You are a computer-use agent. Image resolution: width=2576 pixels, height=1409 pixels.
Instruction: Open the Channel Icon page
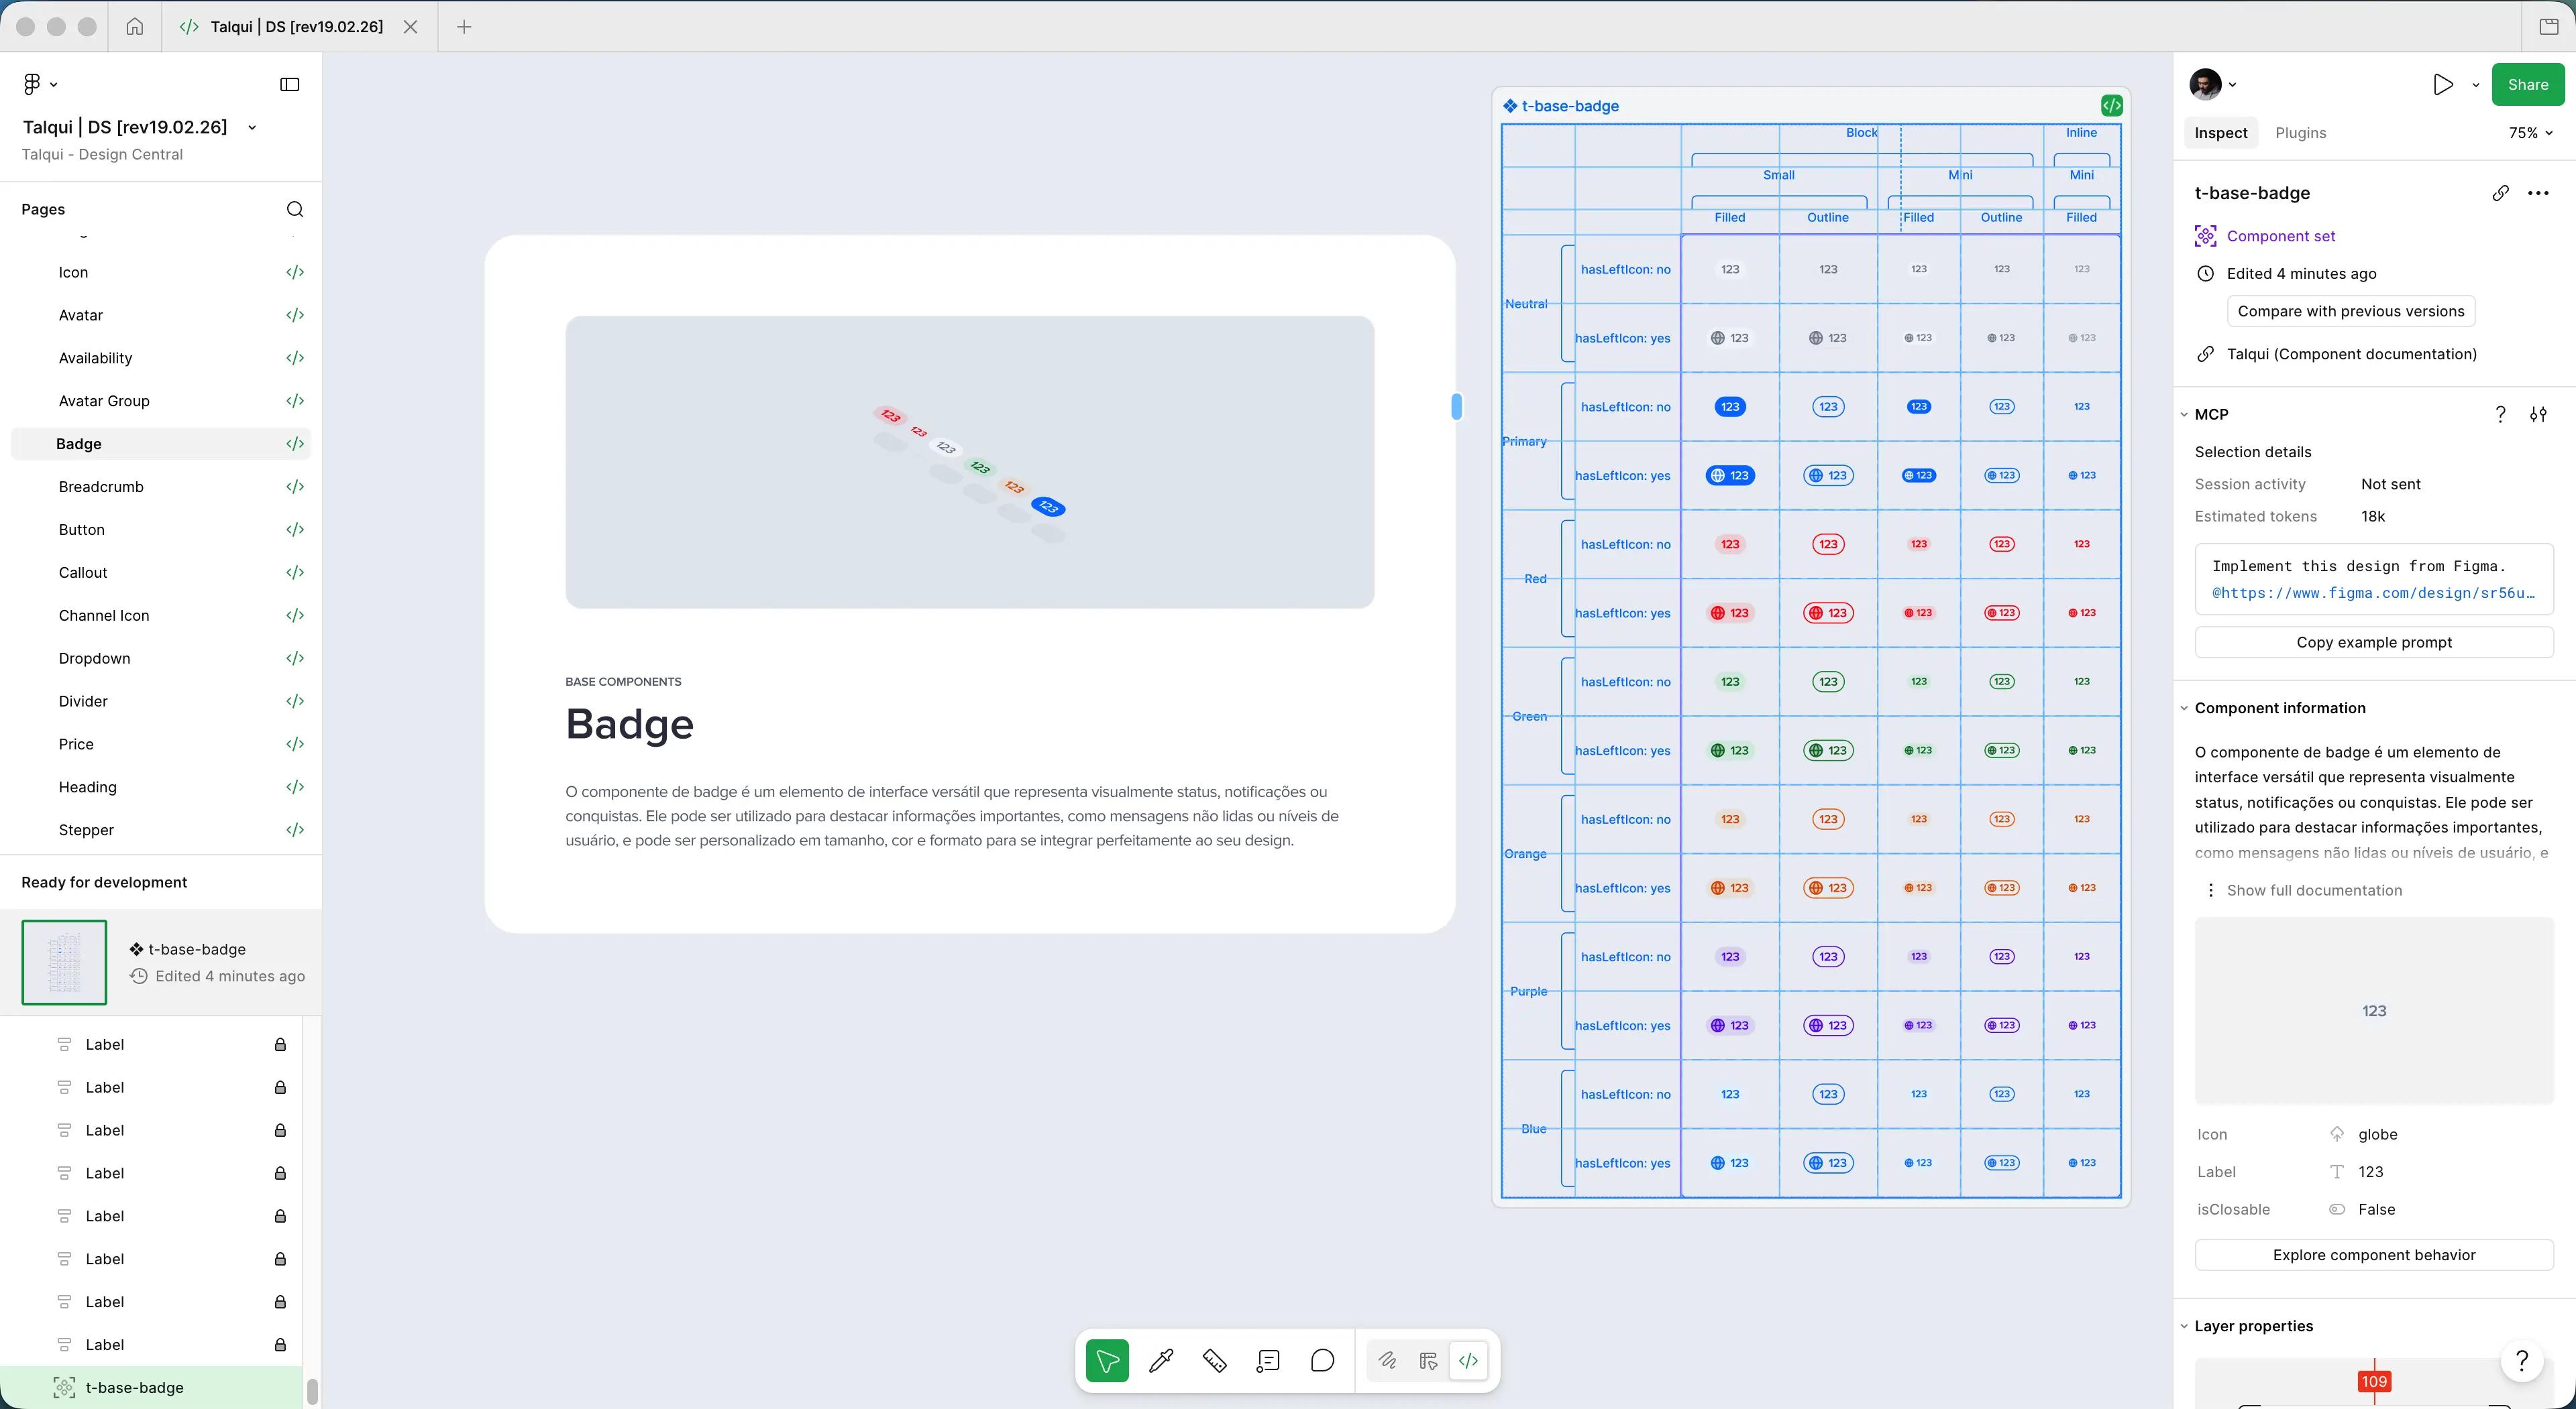click(104, 615)
